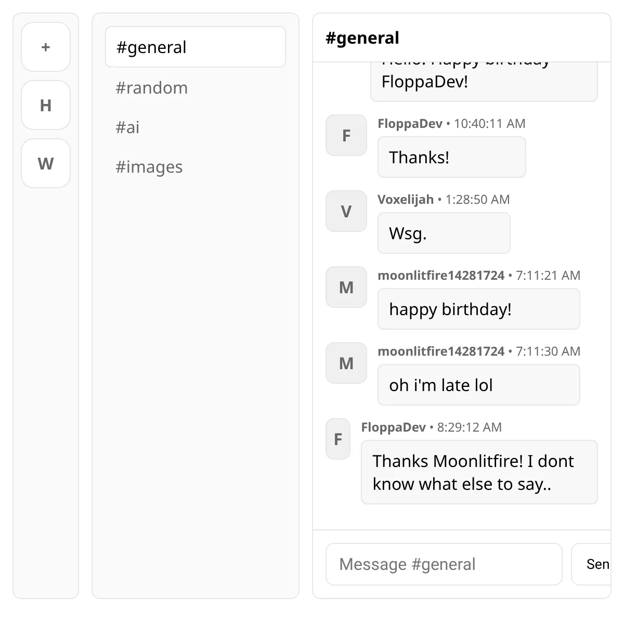Image resolution: width=624 pixels, height=624 pixels.
Task: Click the Voxelijah username
Action: [406, 200]
